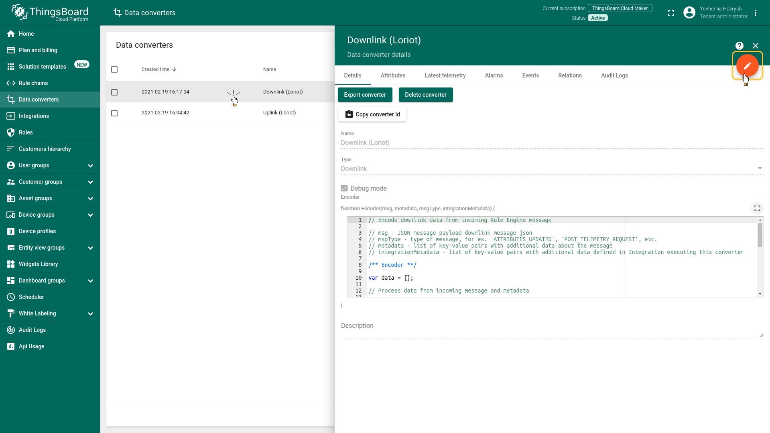This screenshot has height=433, width=770.
Task: Check the Downlink (Loriot) row checkbox
Action: (114, 92)
